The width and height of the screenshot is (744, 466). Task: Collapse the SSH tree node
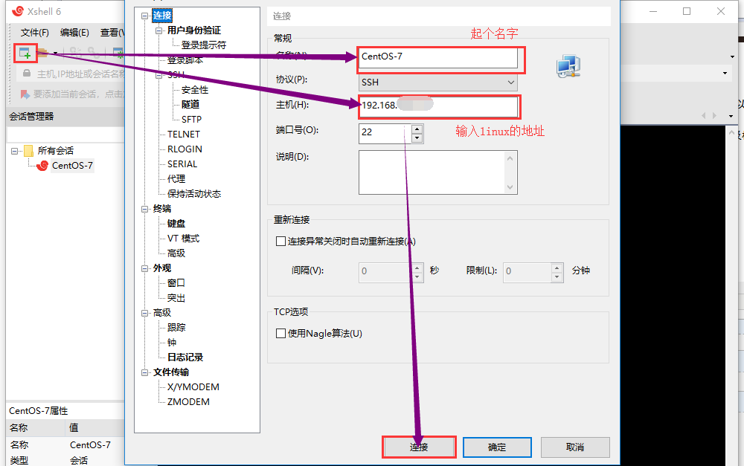coord(159,75)
